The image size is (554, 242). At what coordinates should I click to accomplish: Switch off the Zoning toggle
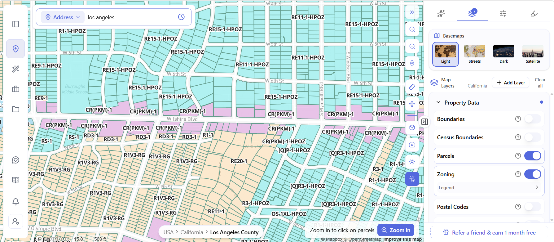tap(533, 174)
